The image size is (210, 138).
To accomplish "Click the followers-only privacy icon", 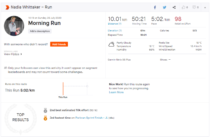I will (6, 67).
